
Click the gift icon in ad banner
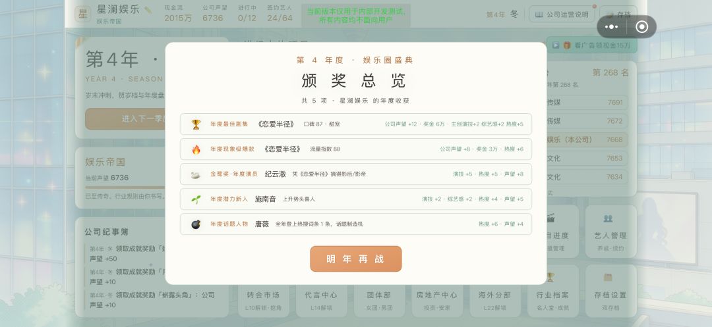pos(567,45)
